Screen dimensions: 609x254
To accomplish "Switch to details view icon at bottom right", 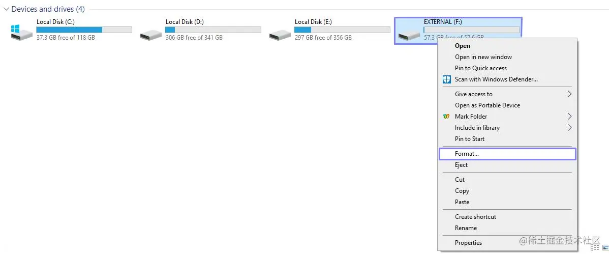I will click(x=595, y=248).
